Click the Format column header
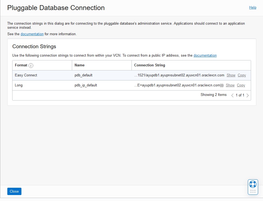The image size is (263, 201). pyautogui.click(x=21, y=65)
